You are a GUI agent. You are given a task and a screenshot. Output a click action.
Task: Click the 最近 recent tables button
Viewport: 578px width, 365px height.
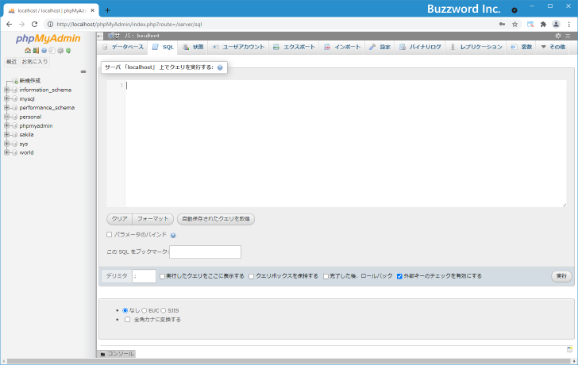coord(11,62)
